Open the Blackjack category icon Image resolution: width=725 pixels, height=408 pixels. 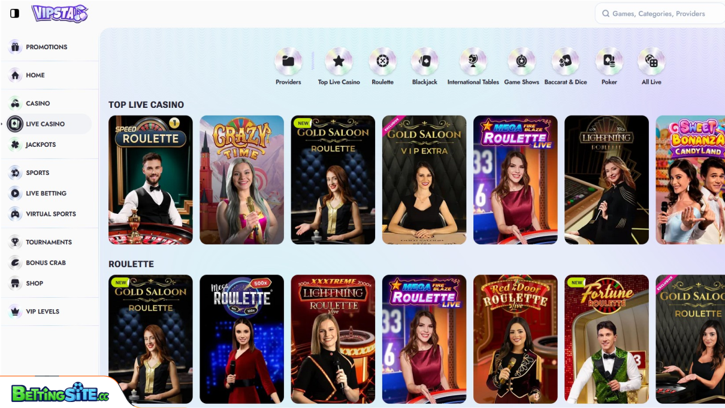coord(424,61)
